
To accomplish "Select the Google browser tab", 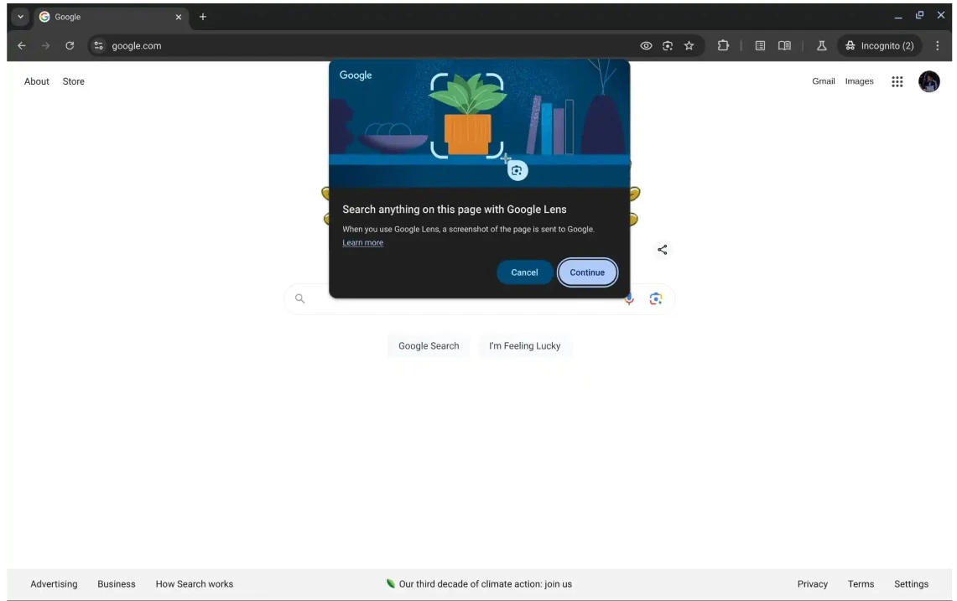I will (101, 16).
